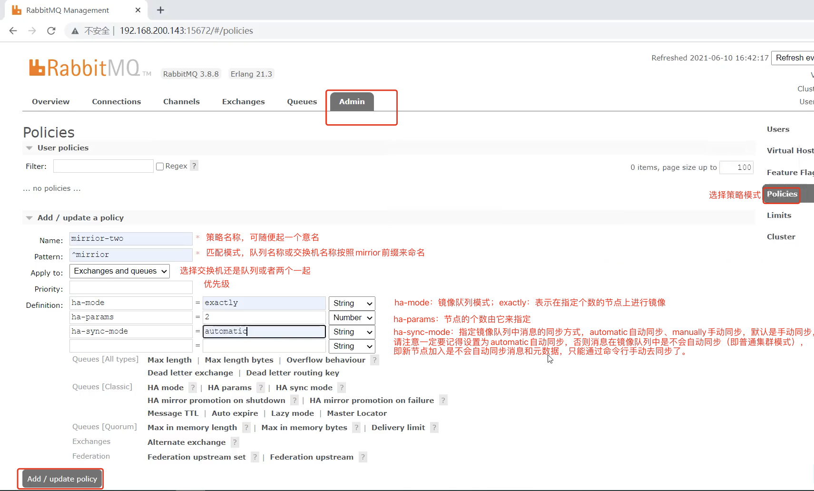814x491 pixels.
Task: Click the ha-params value field
Action: click(x=264, y=317)
